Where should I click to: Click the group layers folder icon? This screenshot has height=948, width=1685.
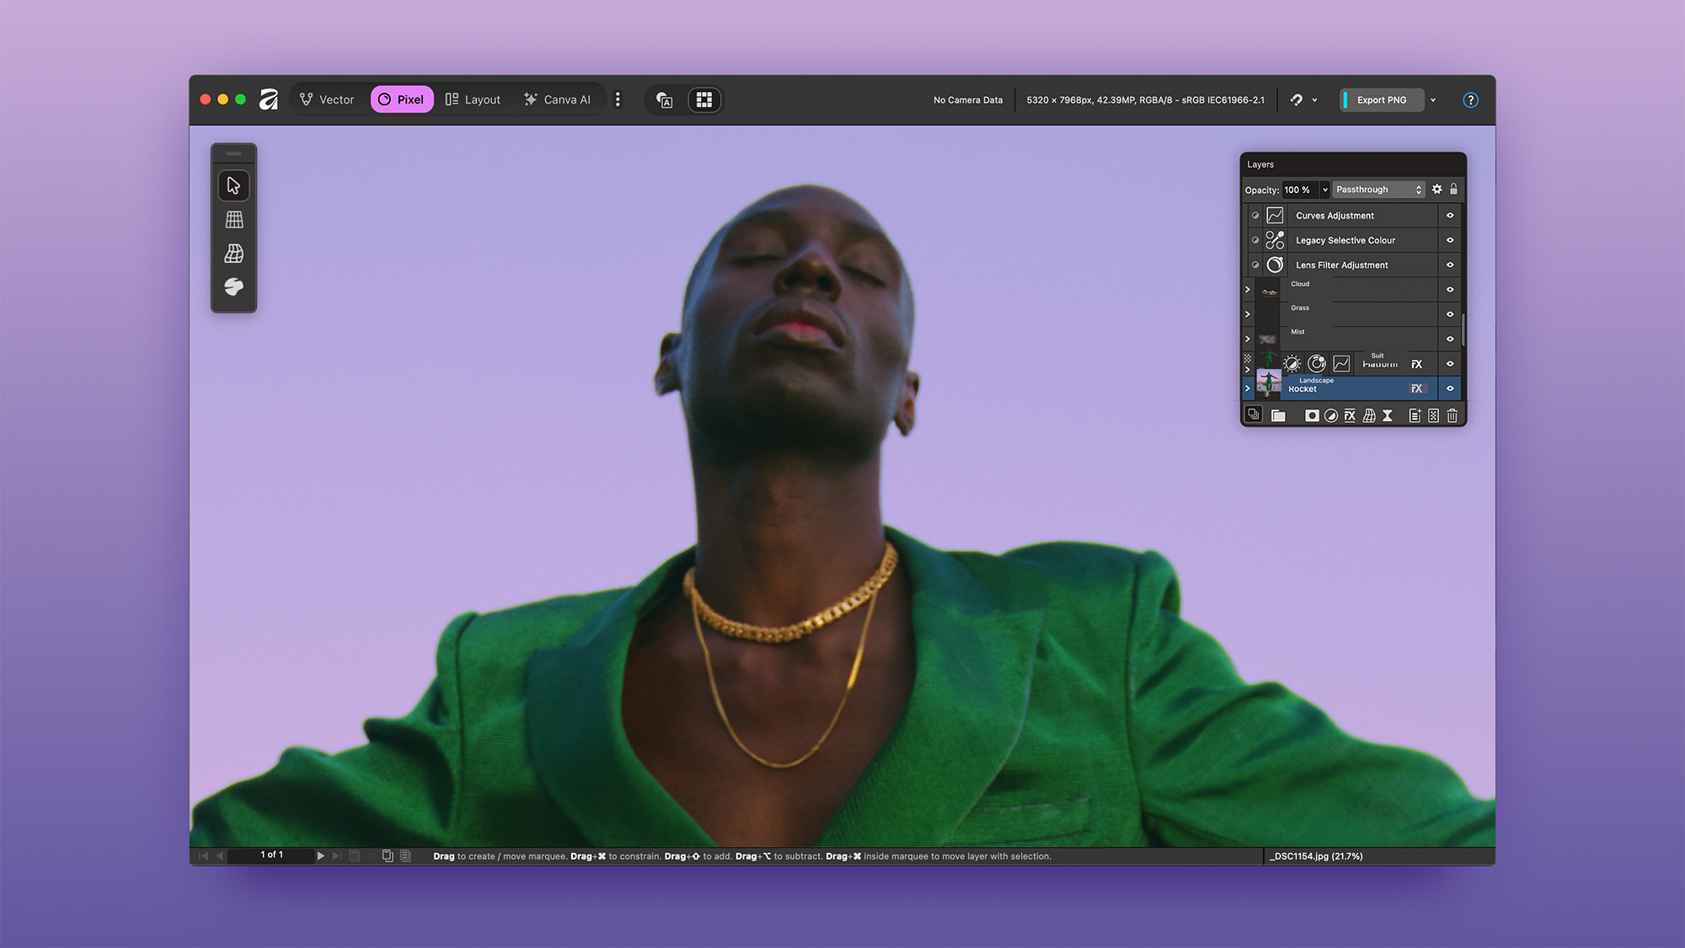tap(1278, 415)
